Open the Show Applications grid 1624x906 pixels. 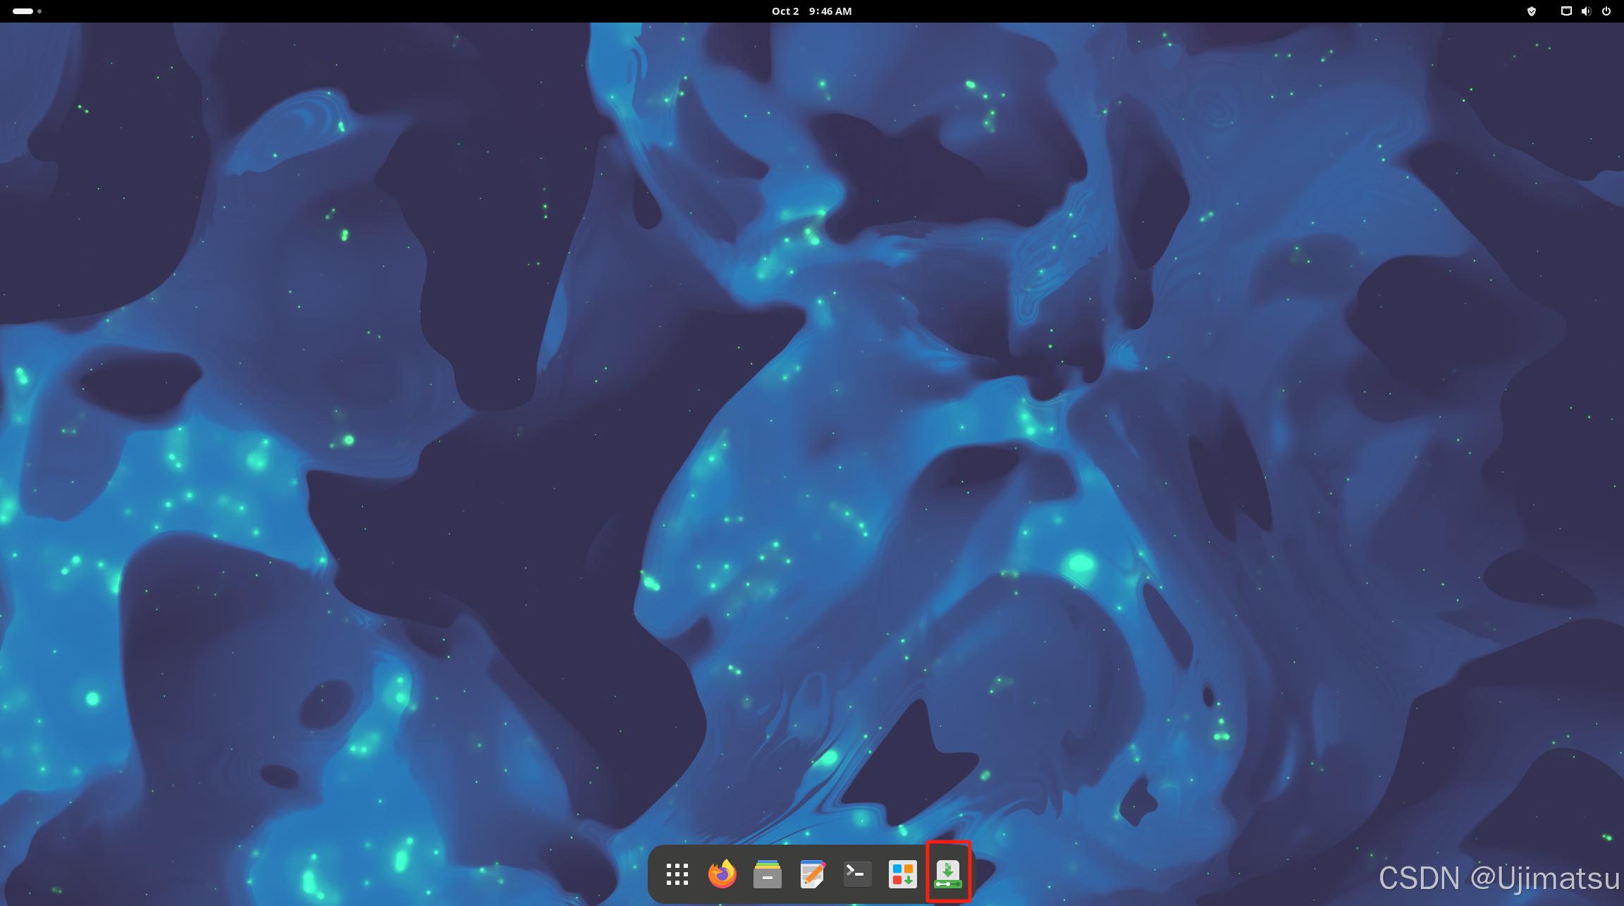(x=677, y=874)
